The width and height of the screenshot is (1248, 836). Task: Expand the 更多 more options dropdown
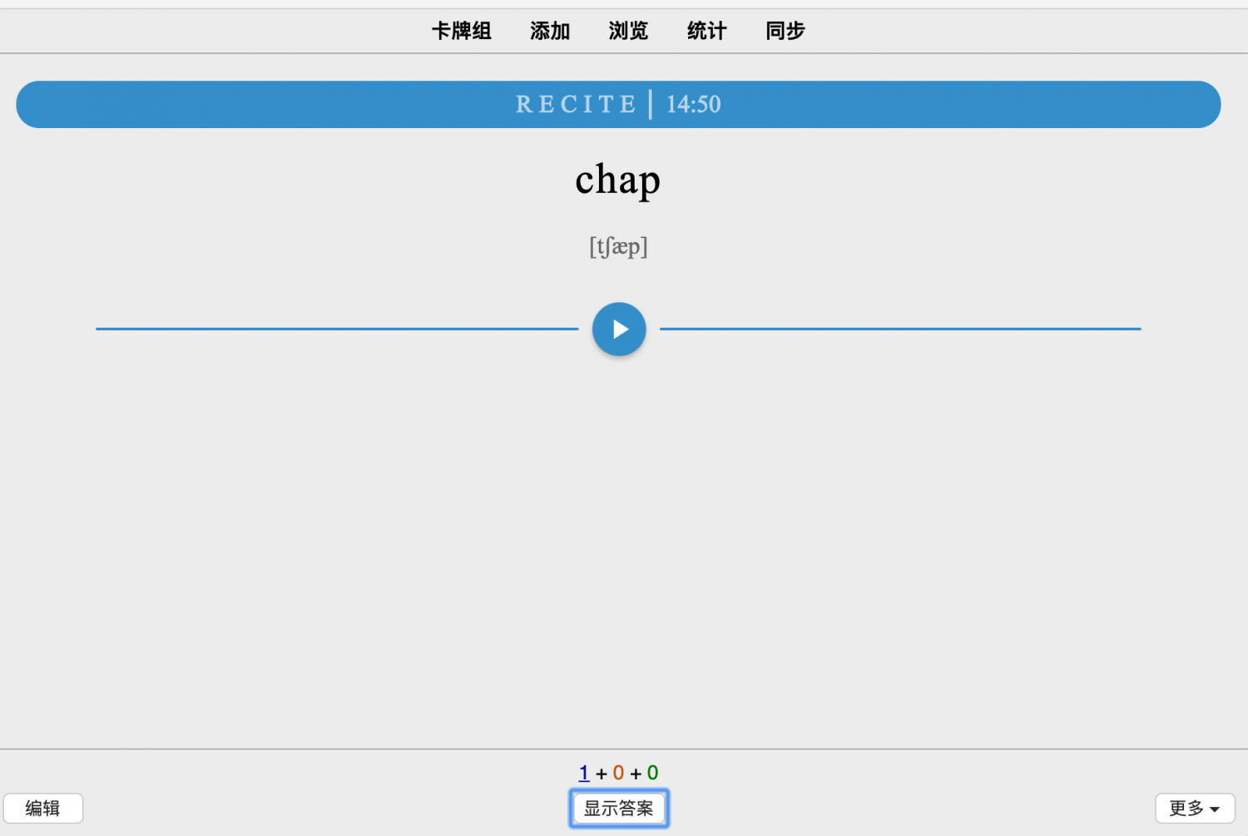[1195, 809]
